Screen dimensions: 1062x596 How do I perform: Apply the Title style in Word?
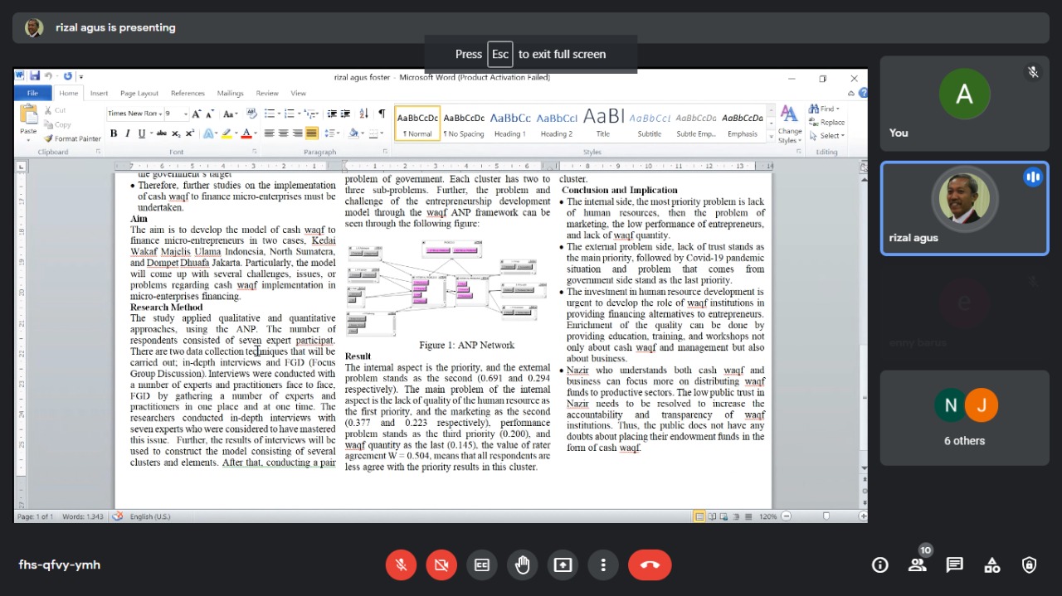point(603,124)
